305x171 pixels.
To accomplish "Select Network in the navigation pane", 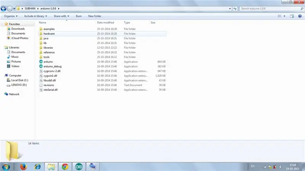I will 14,94.
